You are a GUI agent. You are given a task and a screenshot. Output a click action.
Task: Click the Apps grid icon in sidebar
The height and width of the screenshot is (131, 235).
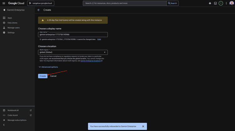4,18
